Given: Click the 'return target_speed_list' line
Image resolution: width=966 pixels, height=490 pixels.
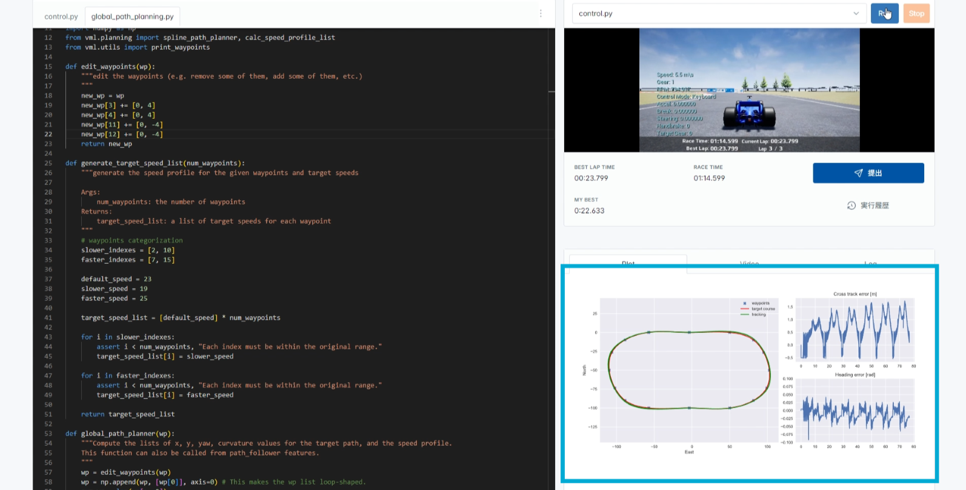Looking at the screenshot, I should [x=128, y=414].
